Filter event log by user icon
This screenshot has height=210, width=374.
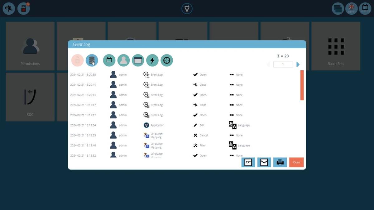[x=123, y=60]
